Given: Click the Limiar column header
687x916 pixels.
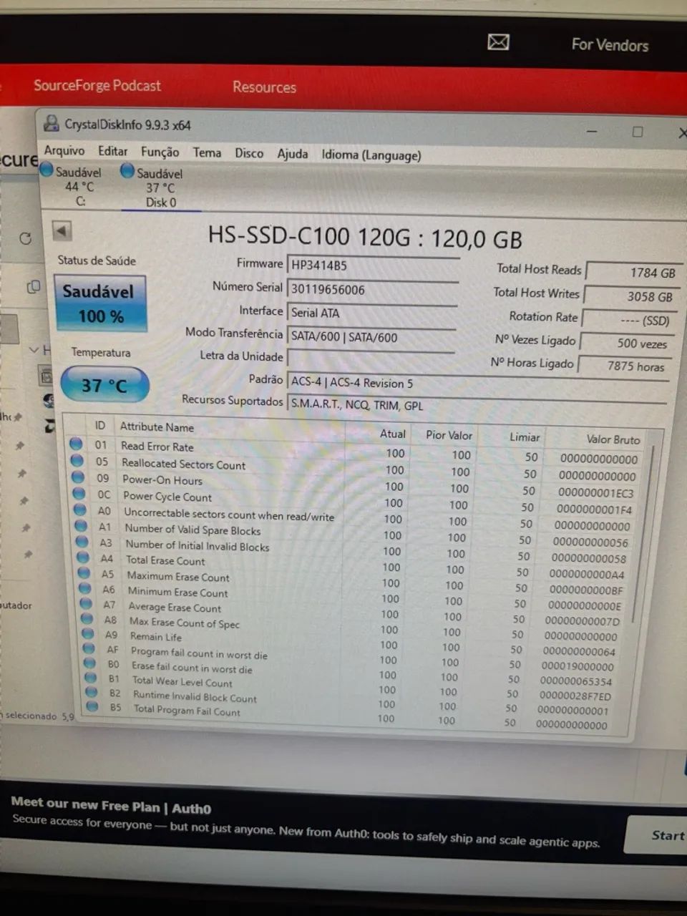Looking at the screenshot, I should (x=525, y=437).
